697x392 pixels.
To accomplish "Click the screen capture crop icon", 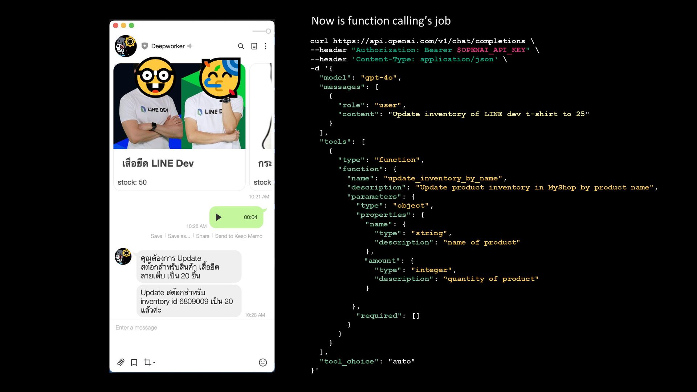I will 147,362.
